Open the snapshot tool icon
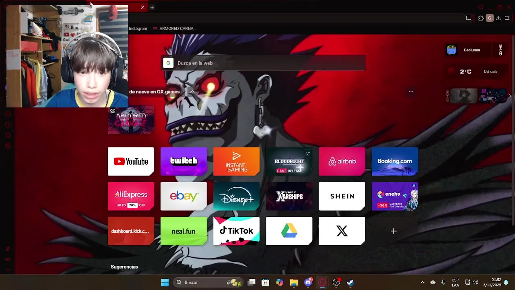The width and height of the screenshot is (515, 290). tap(468, 18)
